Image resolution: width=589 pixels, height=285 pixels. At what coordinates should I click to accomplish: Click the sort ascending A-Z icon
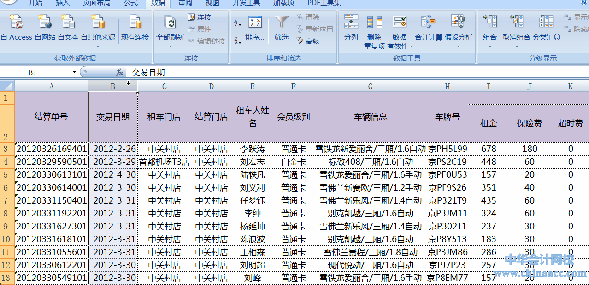point(238,23)
